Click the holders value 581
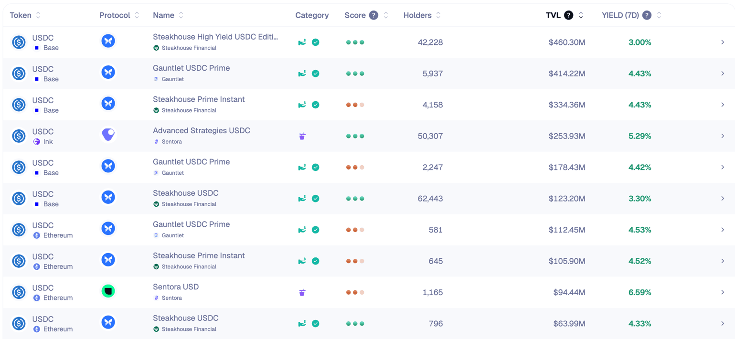 click(436, 230)
